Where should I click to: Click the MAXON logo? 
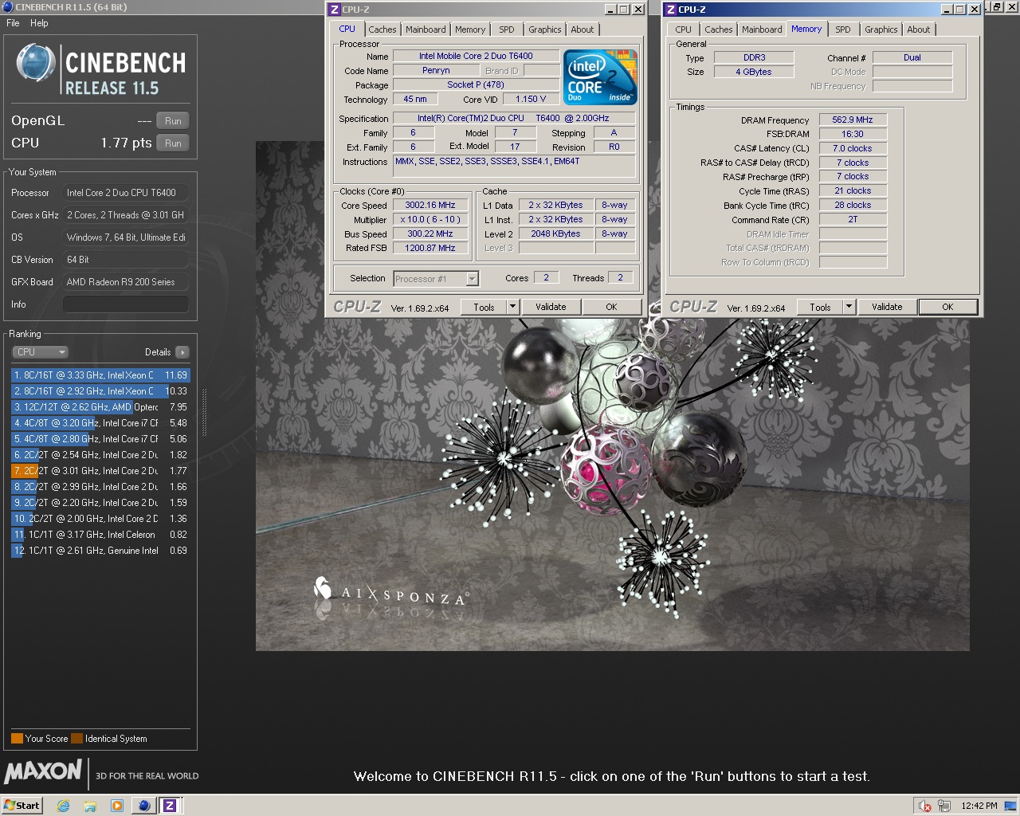(x=43, y=771)
